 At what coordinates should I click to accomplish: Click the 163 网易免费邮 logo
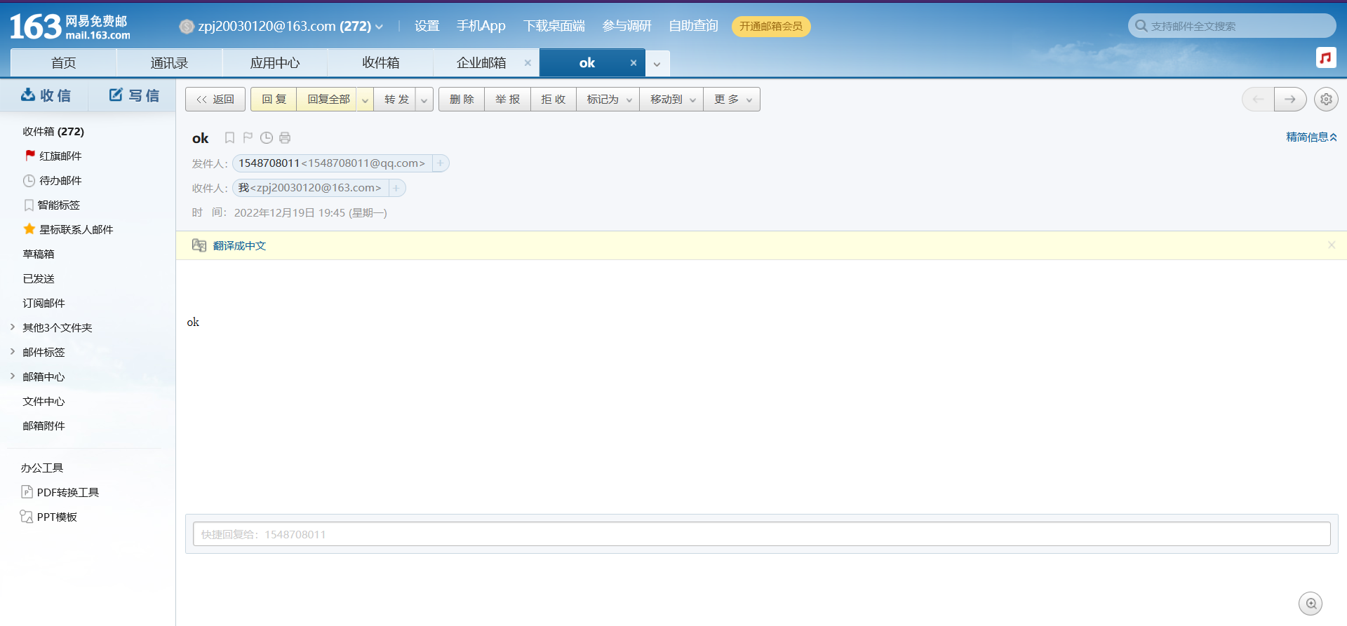click(x=69, y=27)
